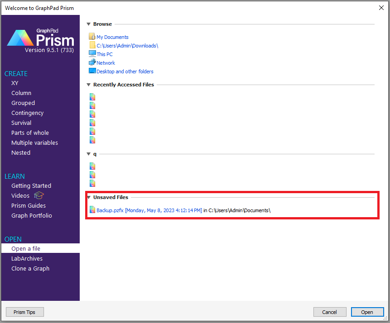Image resolution: width=390 pixels, height=323 pixels.
Task: Click the Network icon in Browse
Action: (x=92, y=62)
